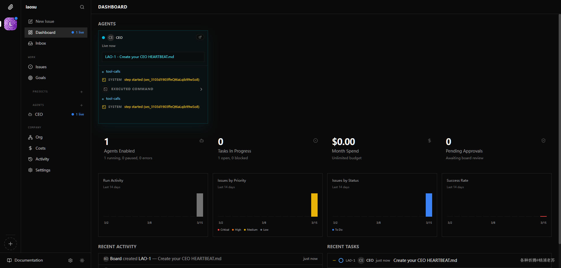Open the Org page
The image size is (561, 268).
[x=56, y=137]
